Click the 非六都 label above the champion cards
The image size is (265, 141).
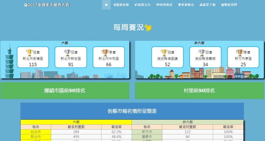point(199,43)
